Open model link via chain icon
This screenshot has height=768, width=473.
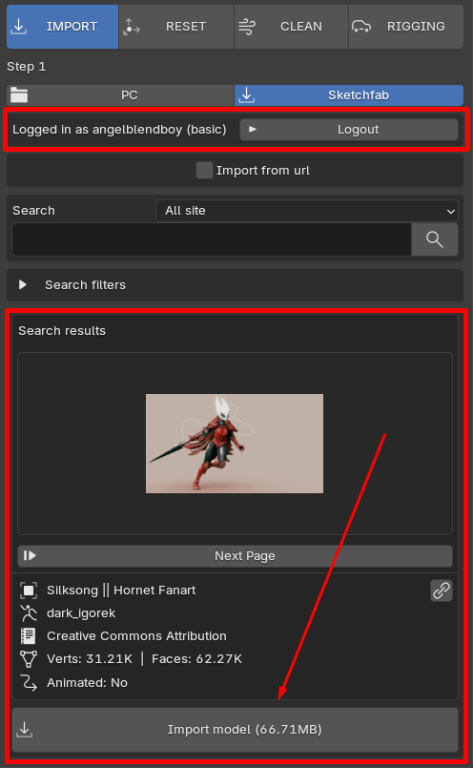[442, 591]
